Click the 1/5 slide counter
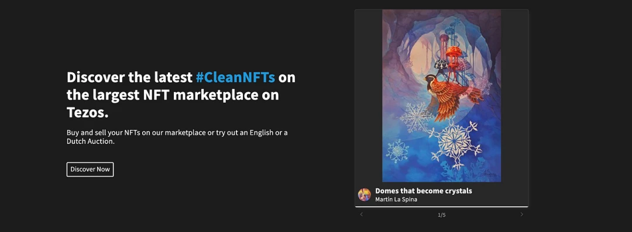632x232 pixels. (442, 215)
